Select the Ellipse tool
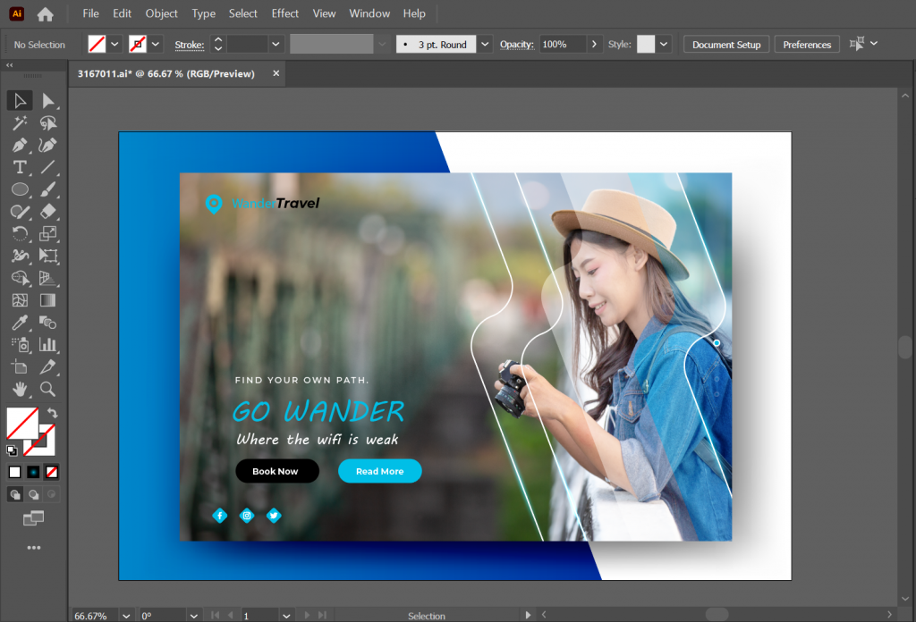This screenshot has height=622, width=916. [20, 189]
